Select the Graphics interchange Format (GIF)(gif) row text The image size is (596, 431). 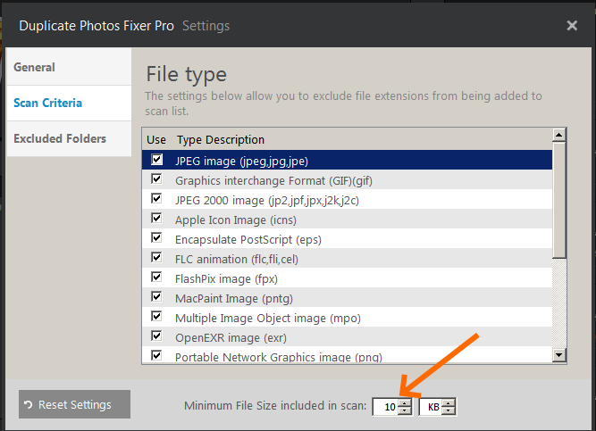tap(273, 181)
